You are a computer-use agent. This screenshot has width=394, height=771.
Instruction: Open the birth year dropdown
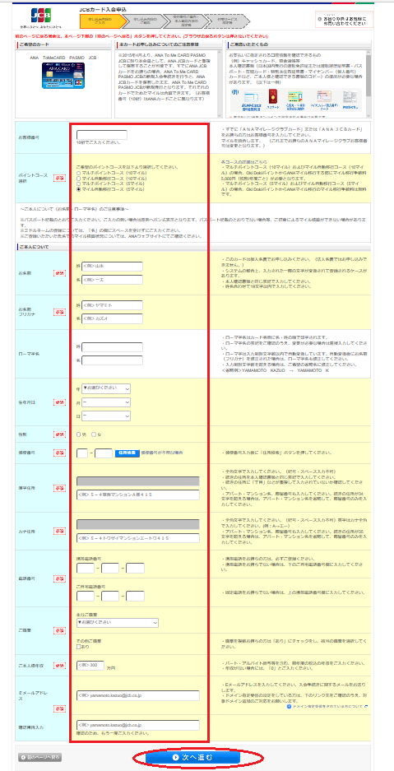106,388
